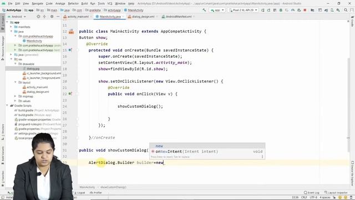Open Gradle tool window on right edge
Viewport: 355px width, 200px height.
pyautogui.click(x=352, y=22)
